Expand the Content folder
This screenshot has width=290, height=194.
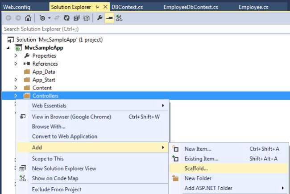click(x=16, y=88)
